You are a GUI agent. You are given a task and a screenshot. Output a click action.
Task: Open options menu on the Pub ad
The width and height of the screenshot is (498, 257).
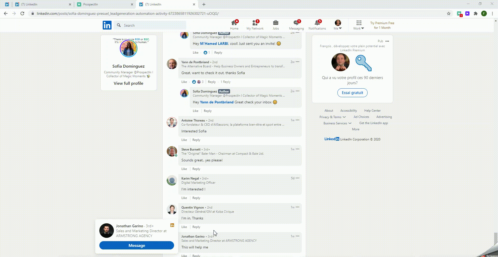(387, 41)
